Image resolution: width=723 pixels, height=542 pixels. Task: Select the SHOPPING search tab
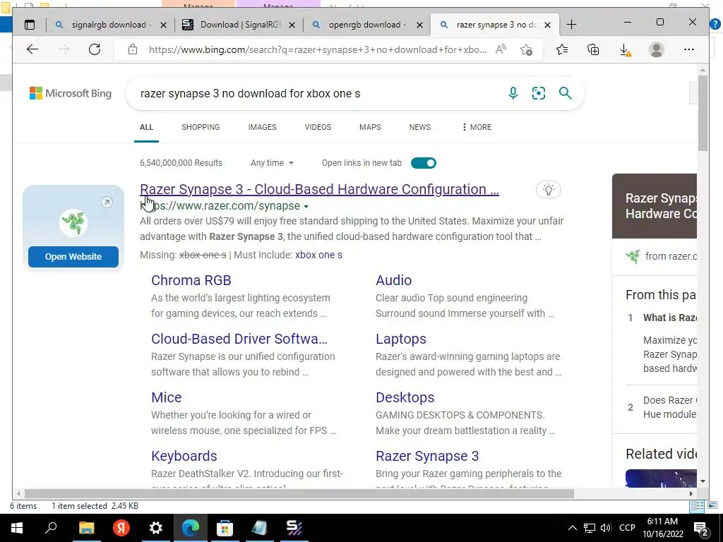201,127
